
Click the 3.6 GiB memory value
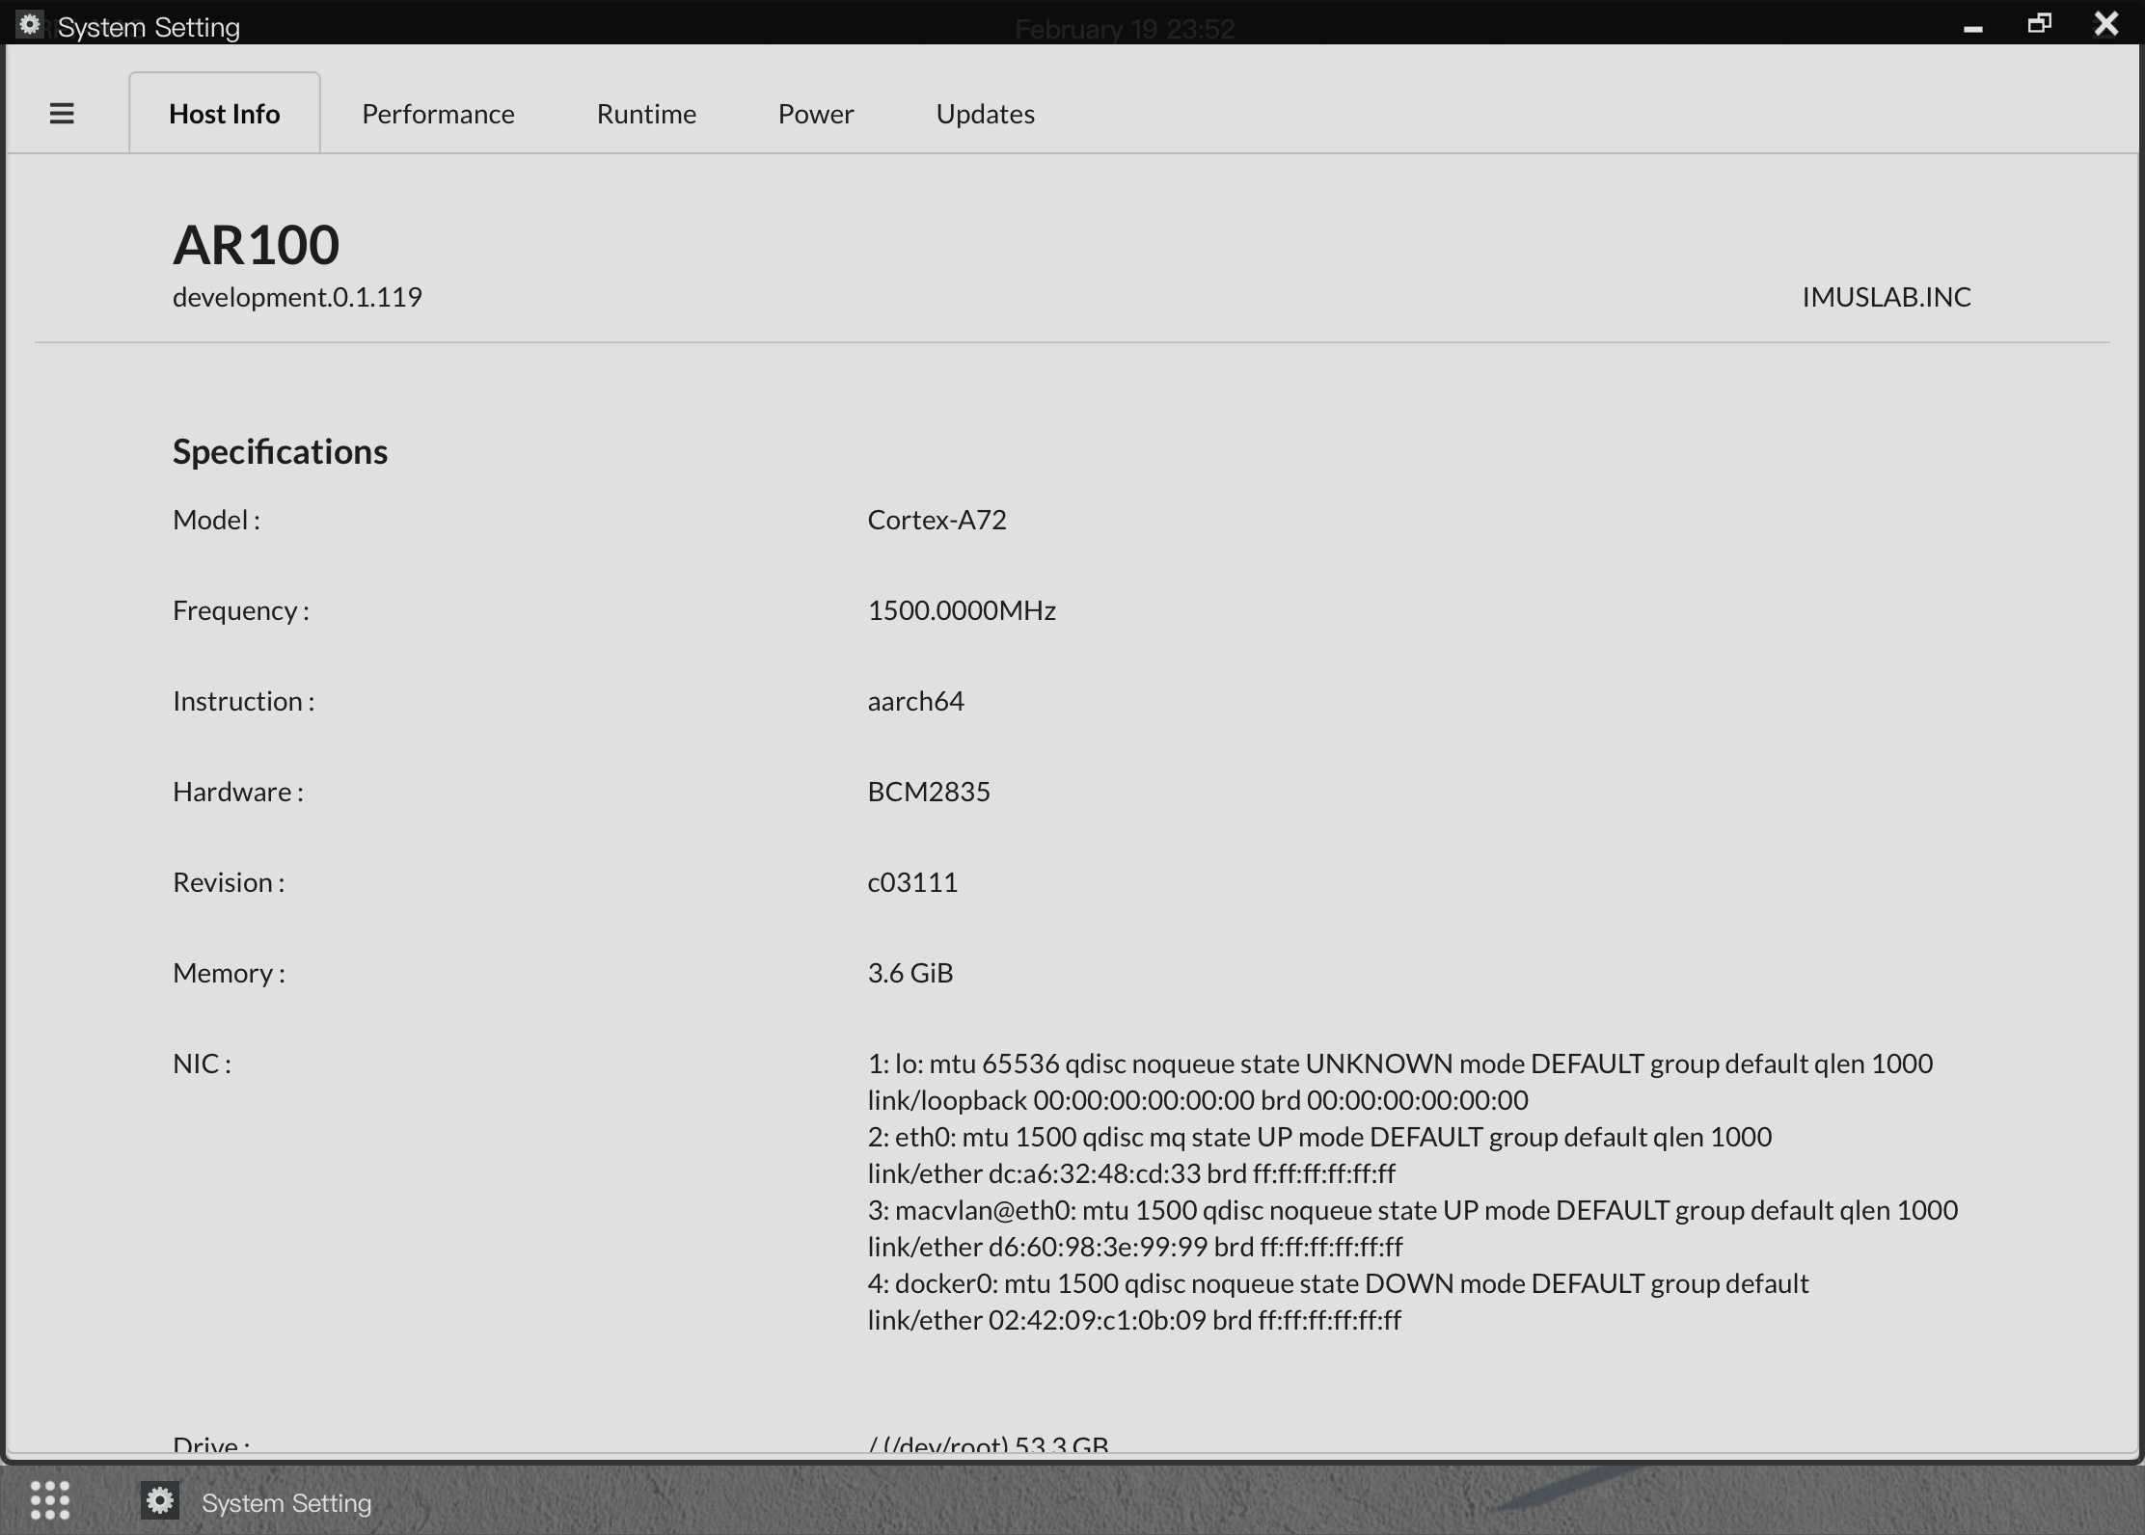910,973
